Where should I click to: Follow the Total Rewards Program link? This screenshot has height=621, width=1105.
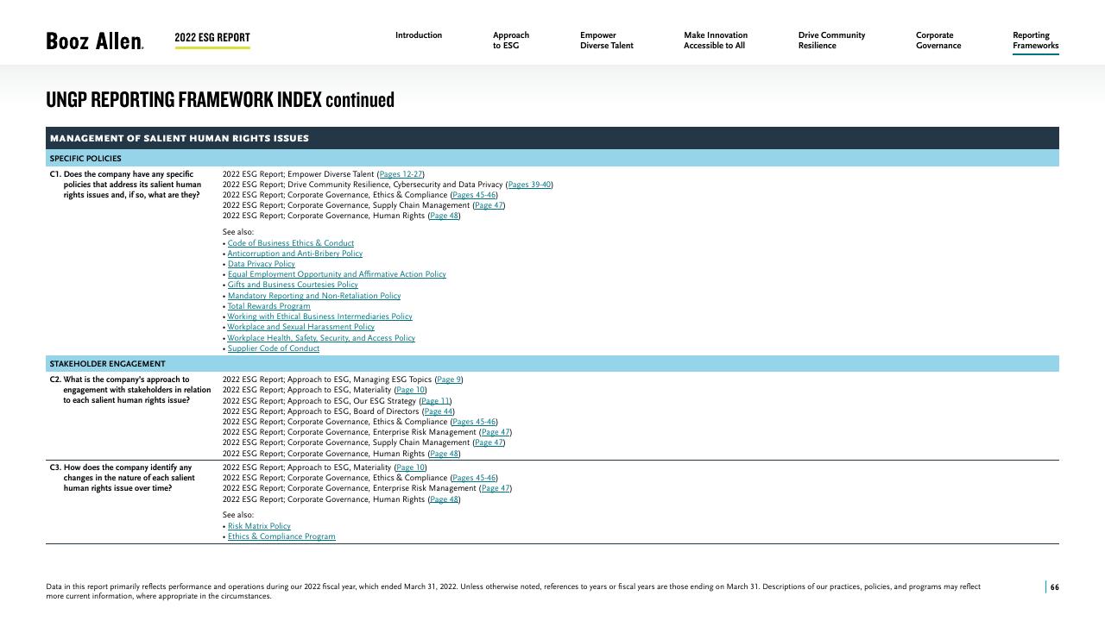click(269, 306)
